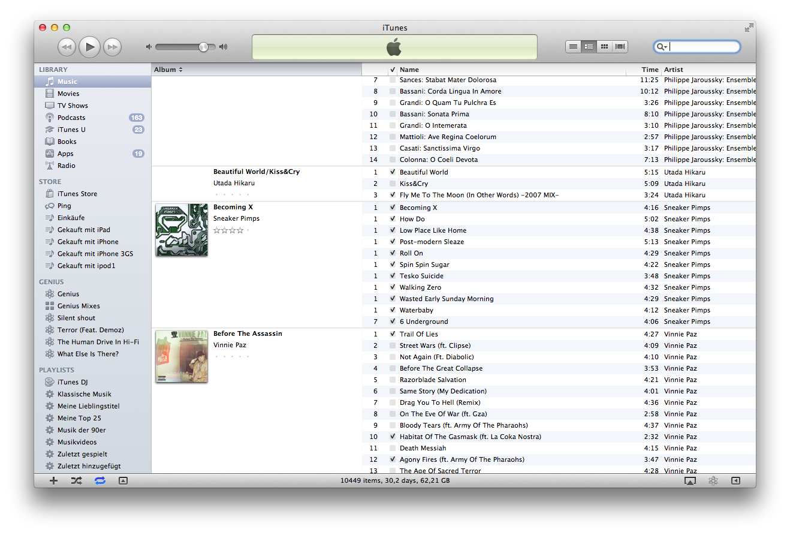The width and height of the screenshot is (790, 535).
Task: Skip to the previous track
Action: point(67,47)
